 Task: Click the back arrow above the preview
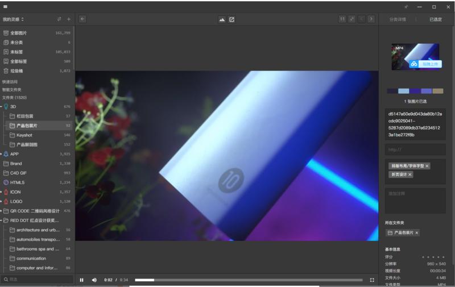tap(83, 19)
